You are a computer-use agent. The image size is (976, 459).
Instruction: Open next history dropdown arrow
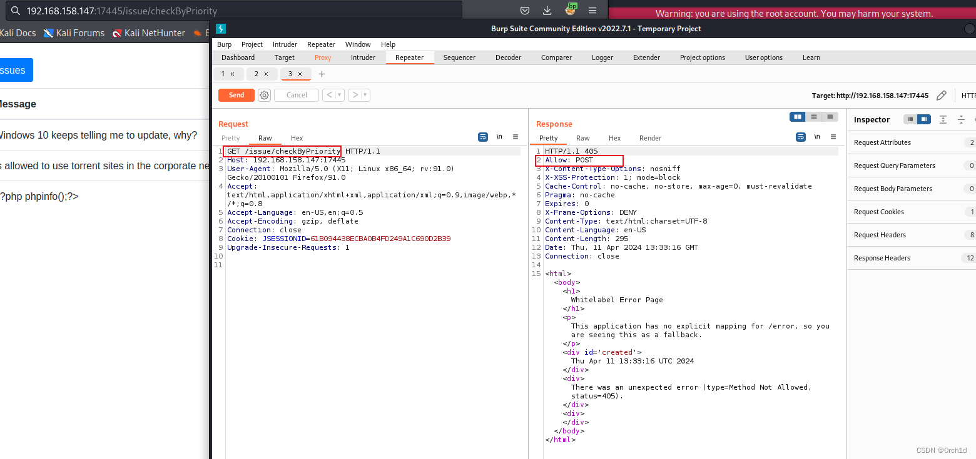(365, 95)
